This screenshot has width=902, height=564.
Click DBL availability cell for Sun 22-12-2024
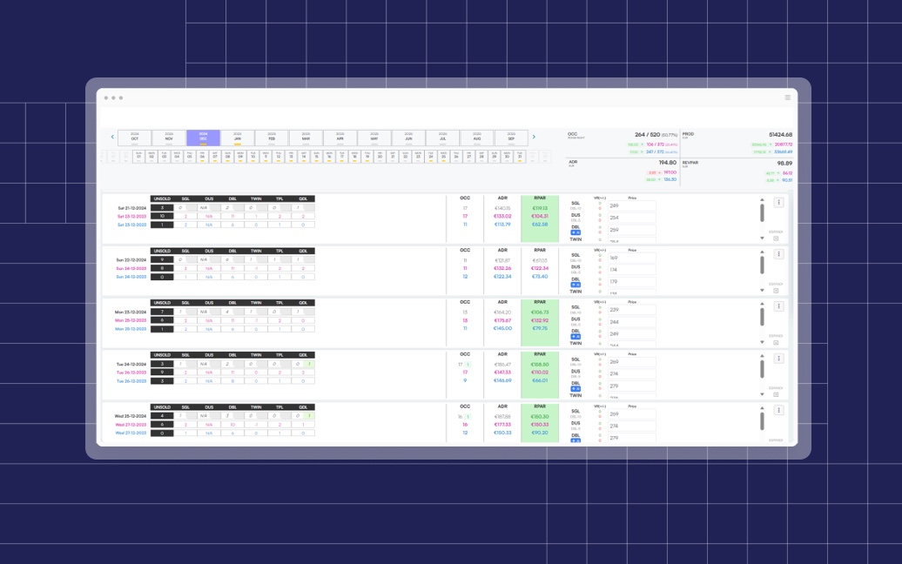[232, 260]
